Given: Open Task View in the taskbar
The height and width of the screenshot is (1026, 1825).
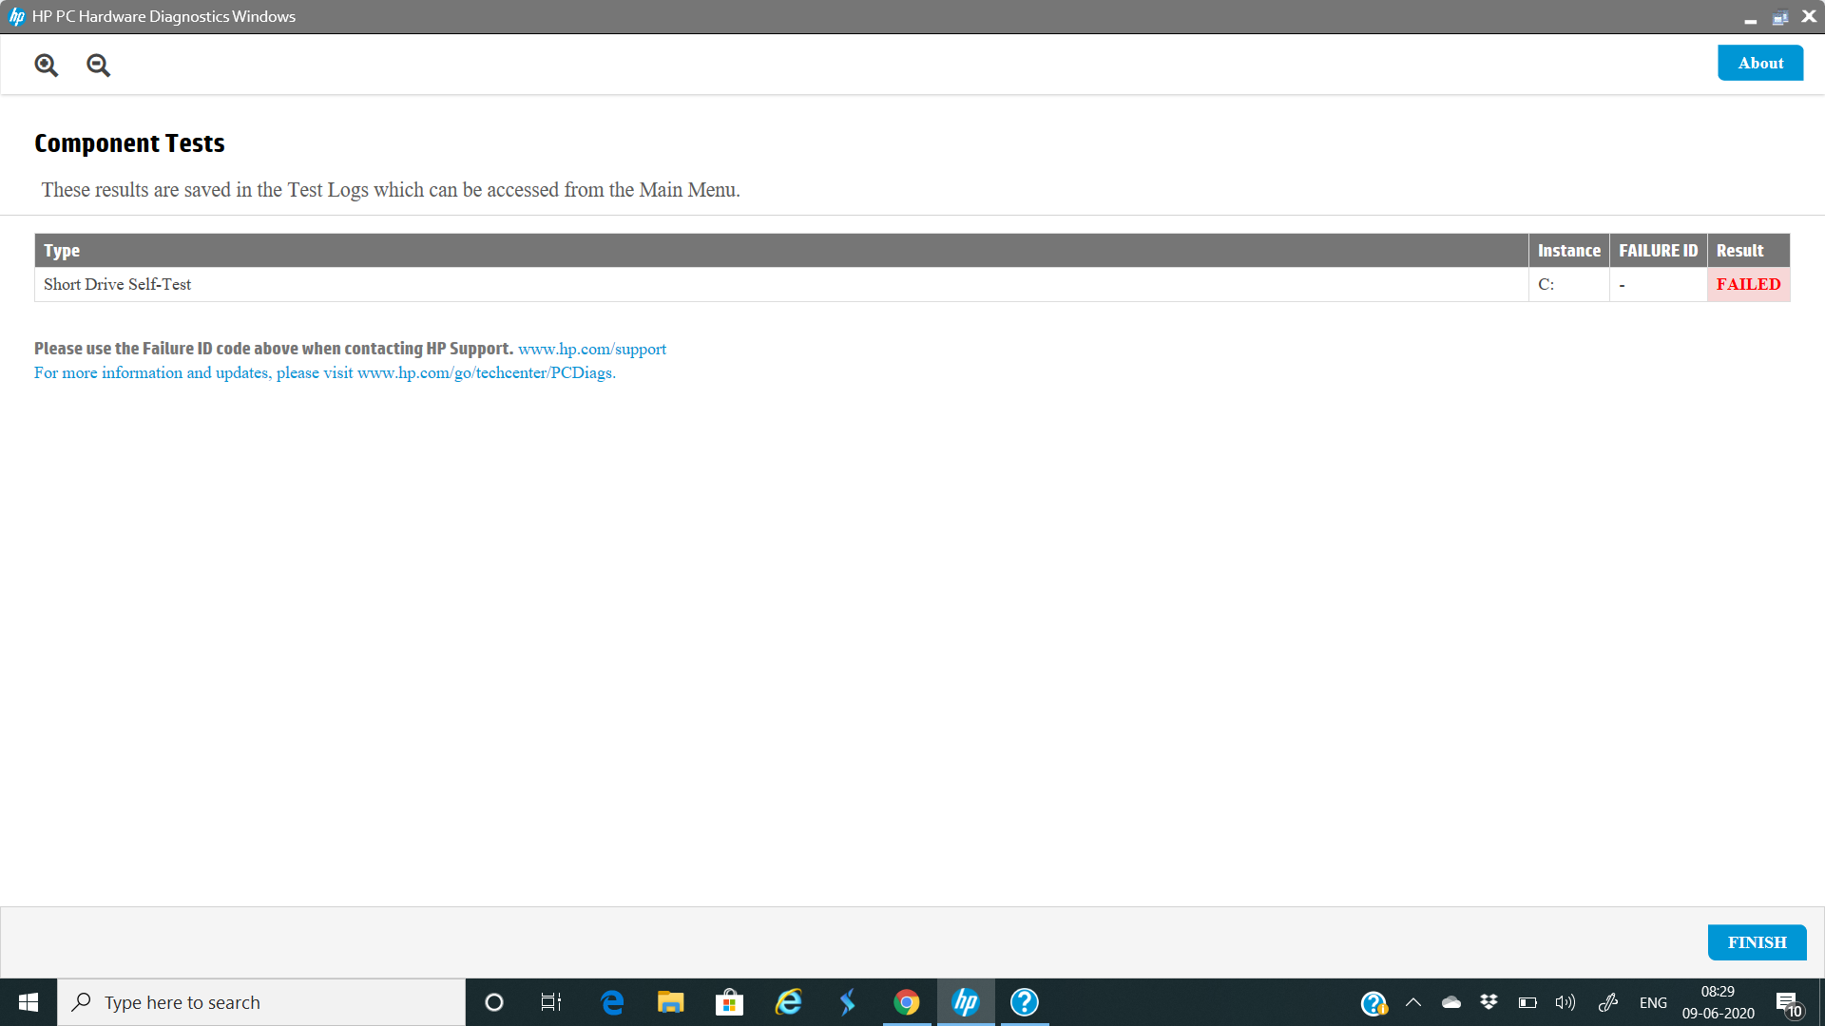Looking at the screenshot, I should coord(551,1002).
